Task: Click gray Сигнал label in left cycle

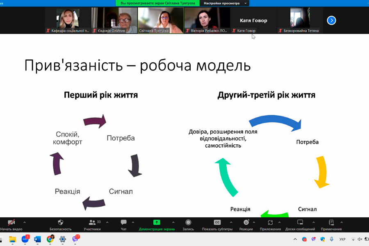Action: pos(121,191)
